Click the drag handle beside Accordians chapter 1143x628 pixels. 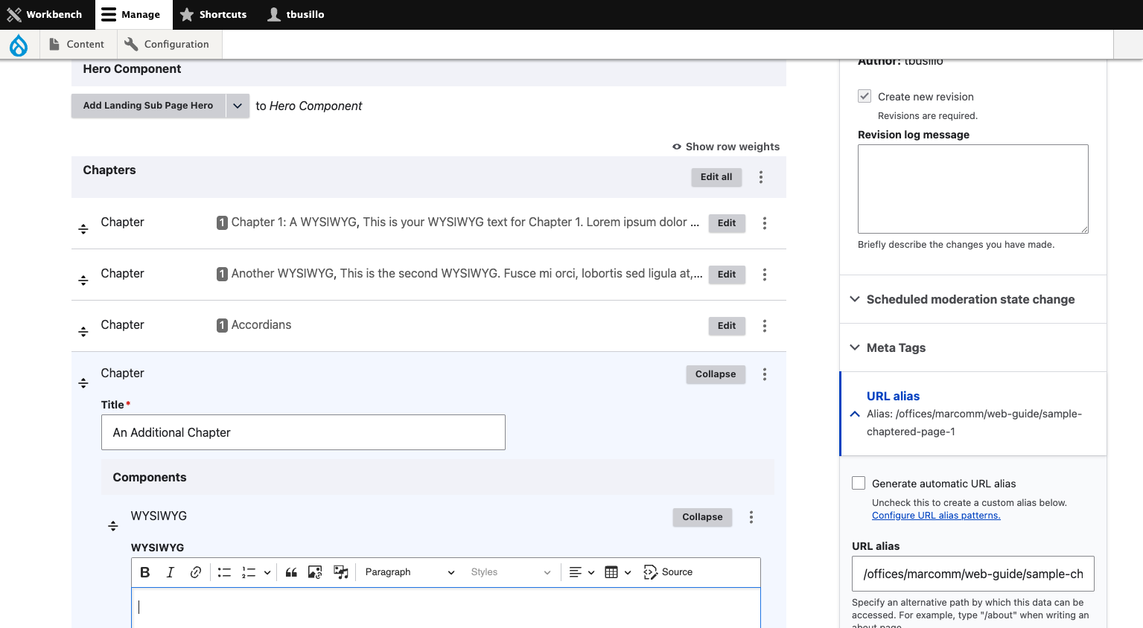pyautogui.click(x=83, y=332)
